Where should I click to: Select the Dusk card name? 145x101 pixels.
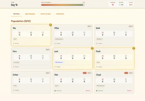point(98,28)
